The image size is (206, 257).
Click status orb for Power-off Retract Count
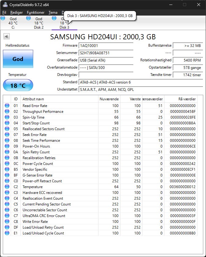7,181
